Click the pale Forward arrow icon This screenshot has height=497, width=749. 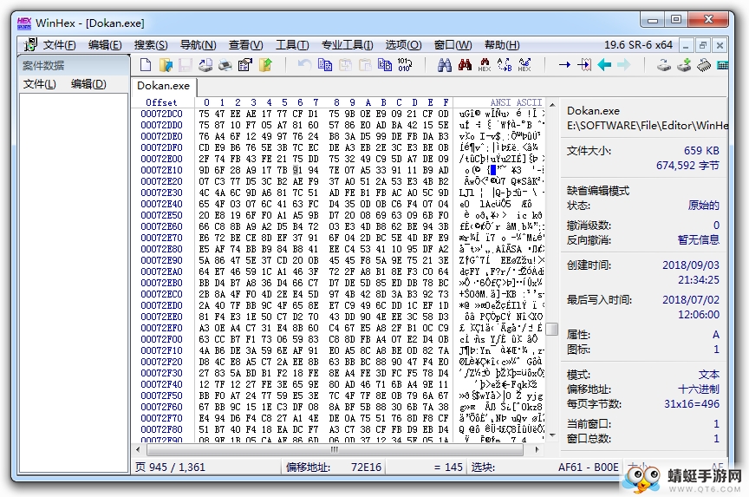(624, 64)
